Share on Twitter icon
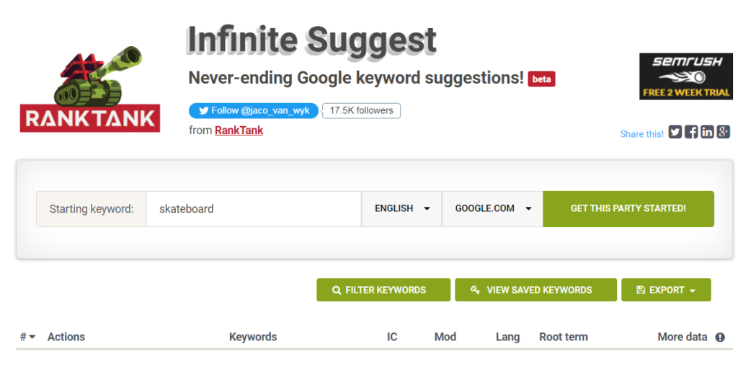This screenshot has height=385, width=738. (x=675, y=132)
